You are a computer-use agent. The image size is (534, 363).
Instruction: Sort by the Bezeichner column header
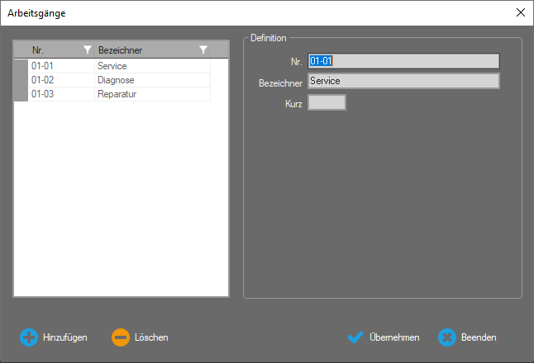(x=145, y=50)
